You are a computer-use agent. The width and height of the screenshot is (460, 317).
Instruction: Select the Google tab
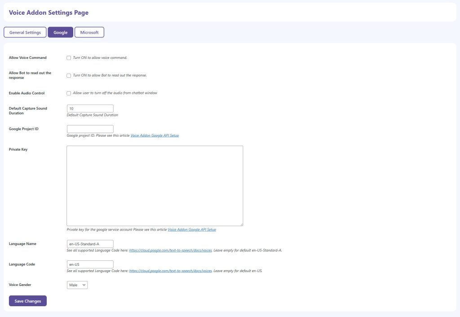60,32
